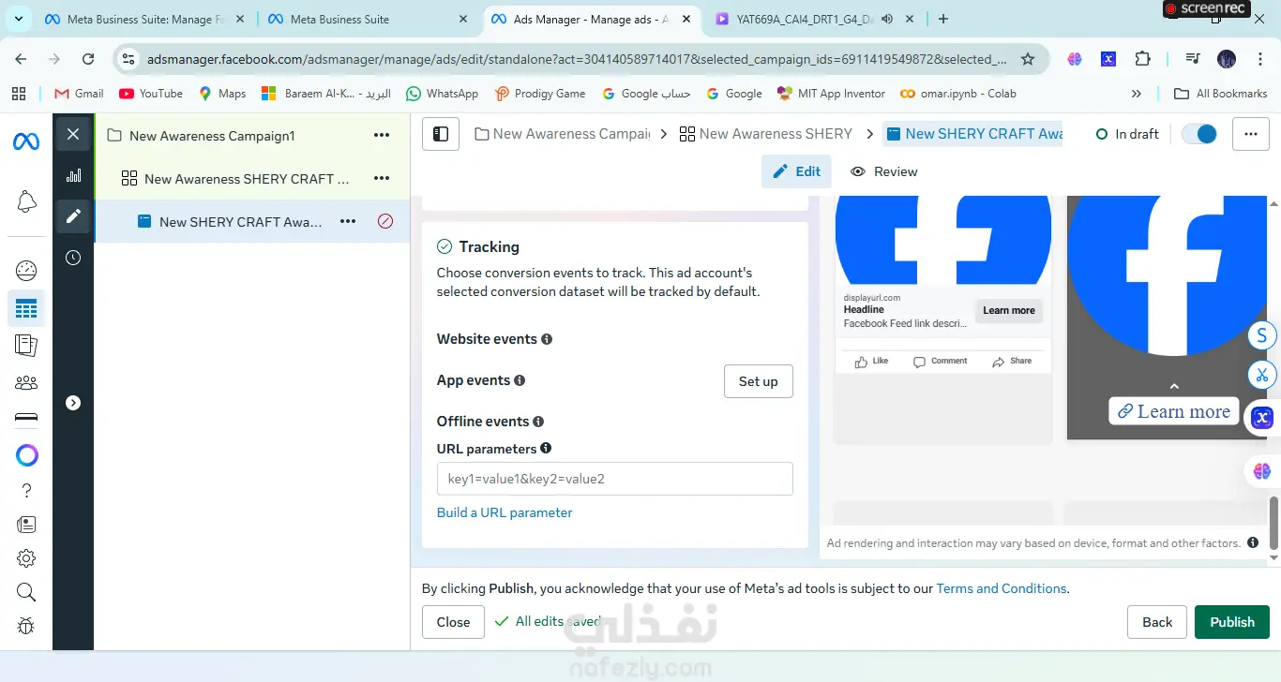The height and width of the screenshot is (682, 1281).
Task: Click the Chrome address bar
Action: (577, 59)
